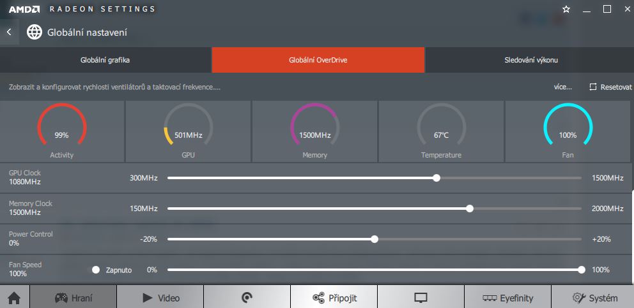Screen dimensions: 634x308
Task: Click the GPU Clock 1080MHz value
Action: (x=25, y=182)
